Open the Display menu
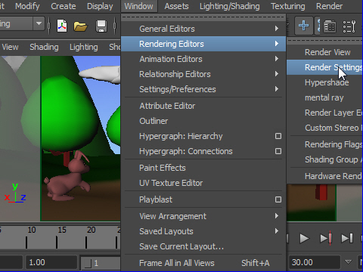The width and height of the screenshot is (363, 272). click(100, 6)
